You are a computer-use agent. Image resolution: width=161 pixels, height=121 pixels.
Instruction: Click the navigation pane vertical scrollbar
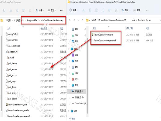click(87, 76)
